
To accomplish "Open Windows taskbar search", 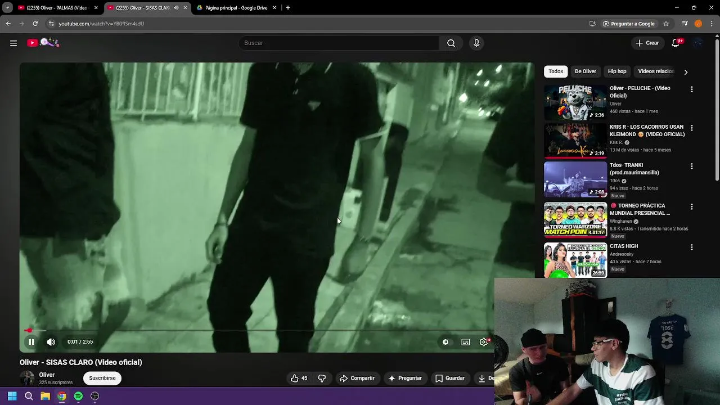I will (x=29, y=396).
